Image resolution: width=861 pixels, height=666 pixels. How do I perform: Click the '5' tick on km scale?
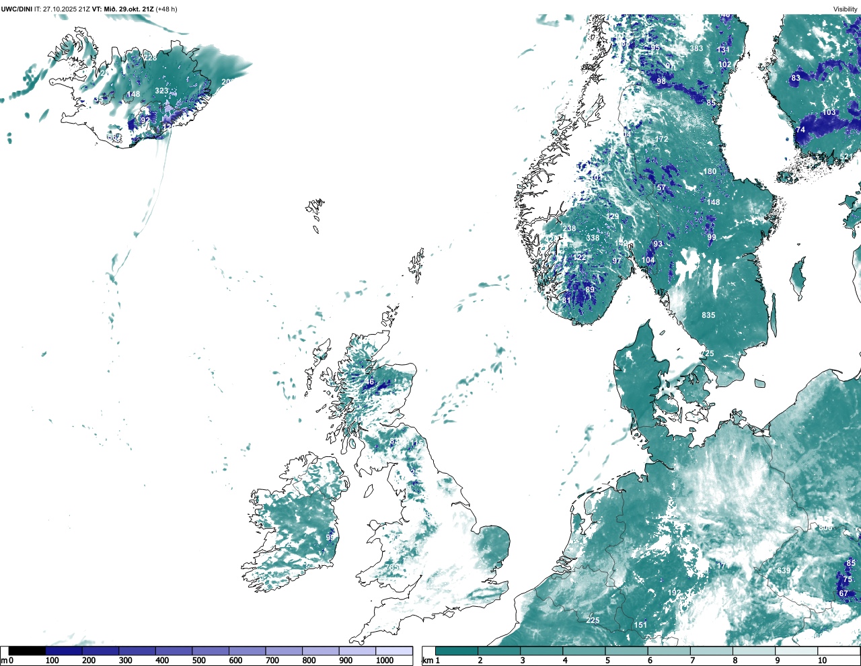(x=607, y=661)
